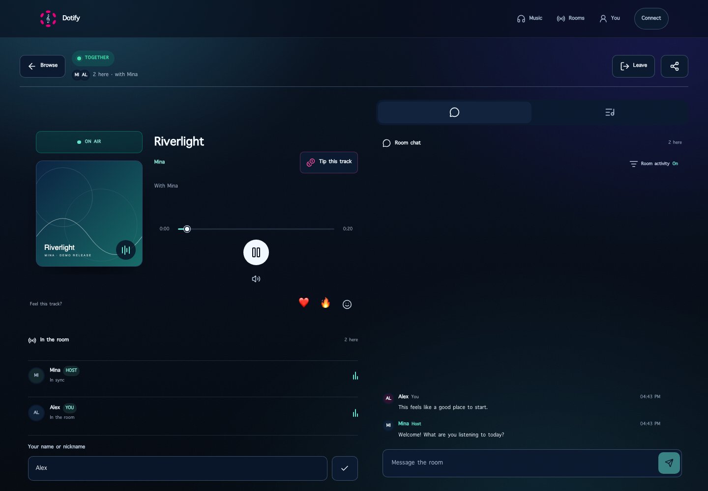React with the fire emoji
Screen dimensions: 708x491
(x=325, y=303)
